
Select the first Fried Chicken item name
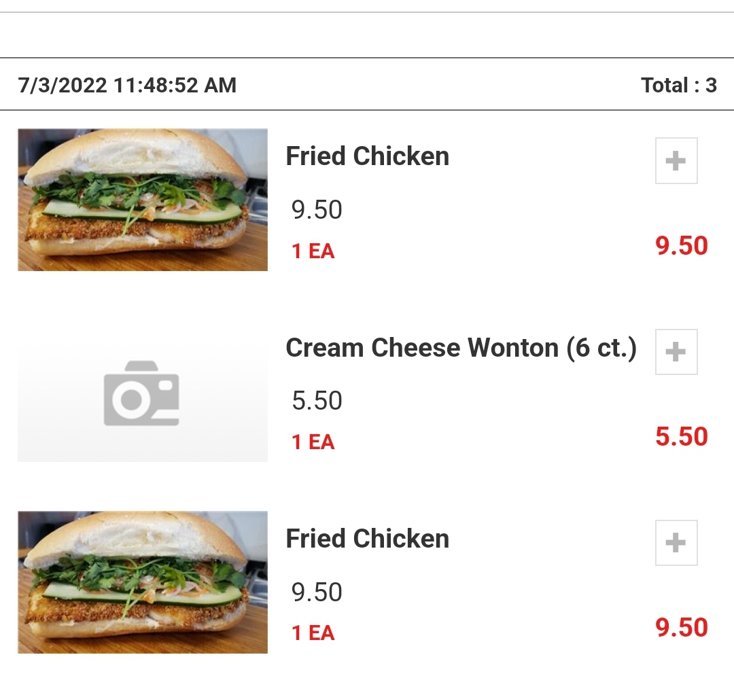point(367,156)
